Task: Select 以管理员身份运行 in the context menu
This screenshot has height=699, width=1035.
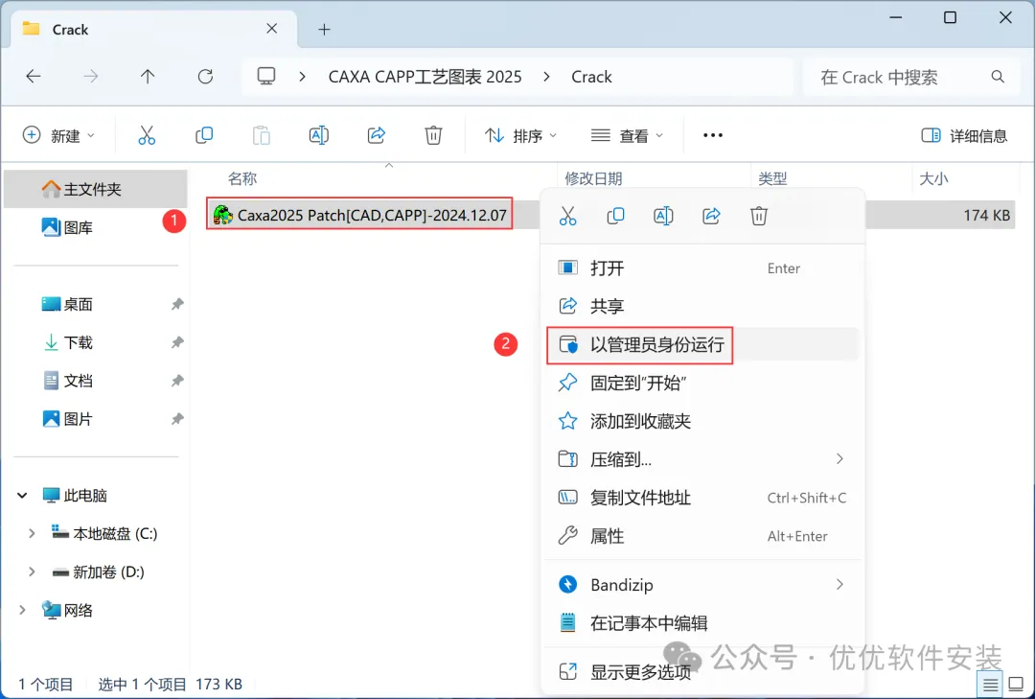Action: click(x=703, y=344)
